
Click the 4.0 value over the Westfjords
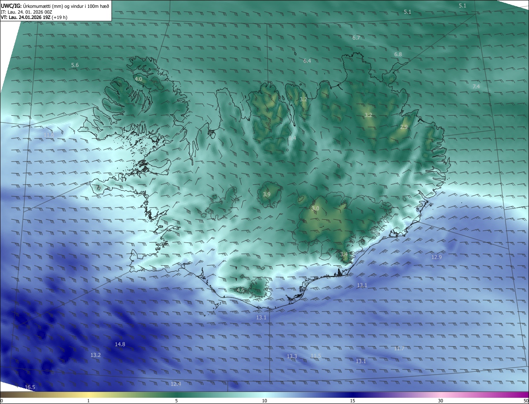[138, 79]
